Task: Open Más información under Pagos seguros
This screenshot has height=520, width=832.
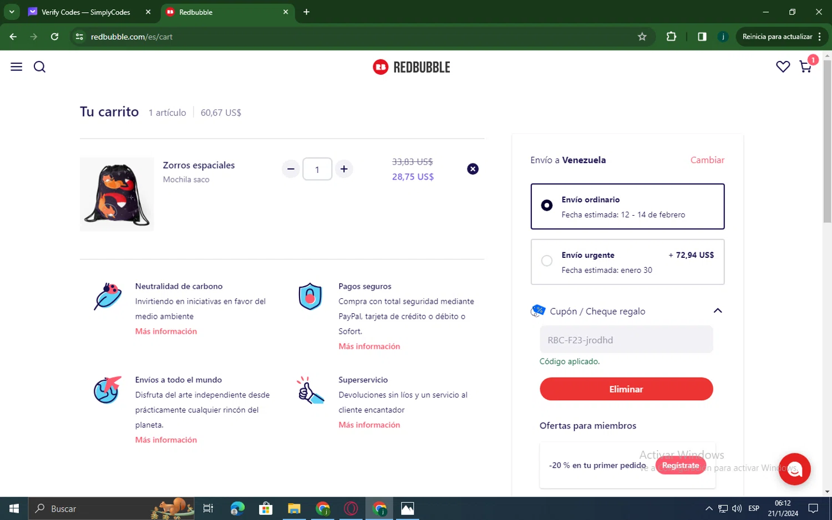Action: [x=369, y=346]
